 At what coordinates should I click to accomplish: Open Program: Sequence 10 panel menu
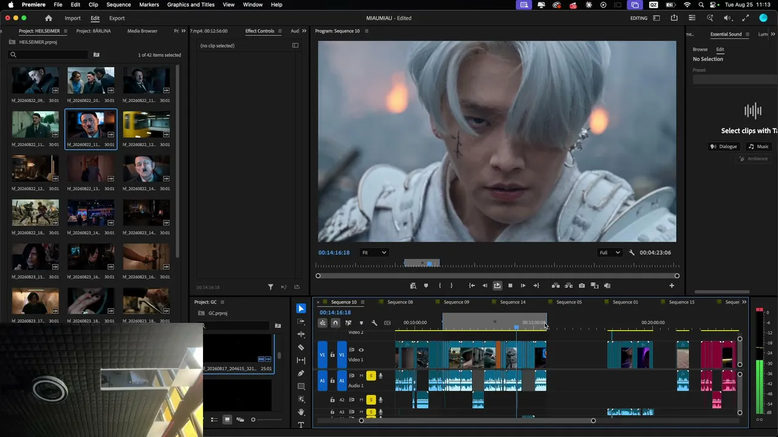point(365,31)
